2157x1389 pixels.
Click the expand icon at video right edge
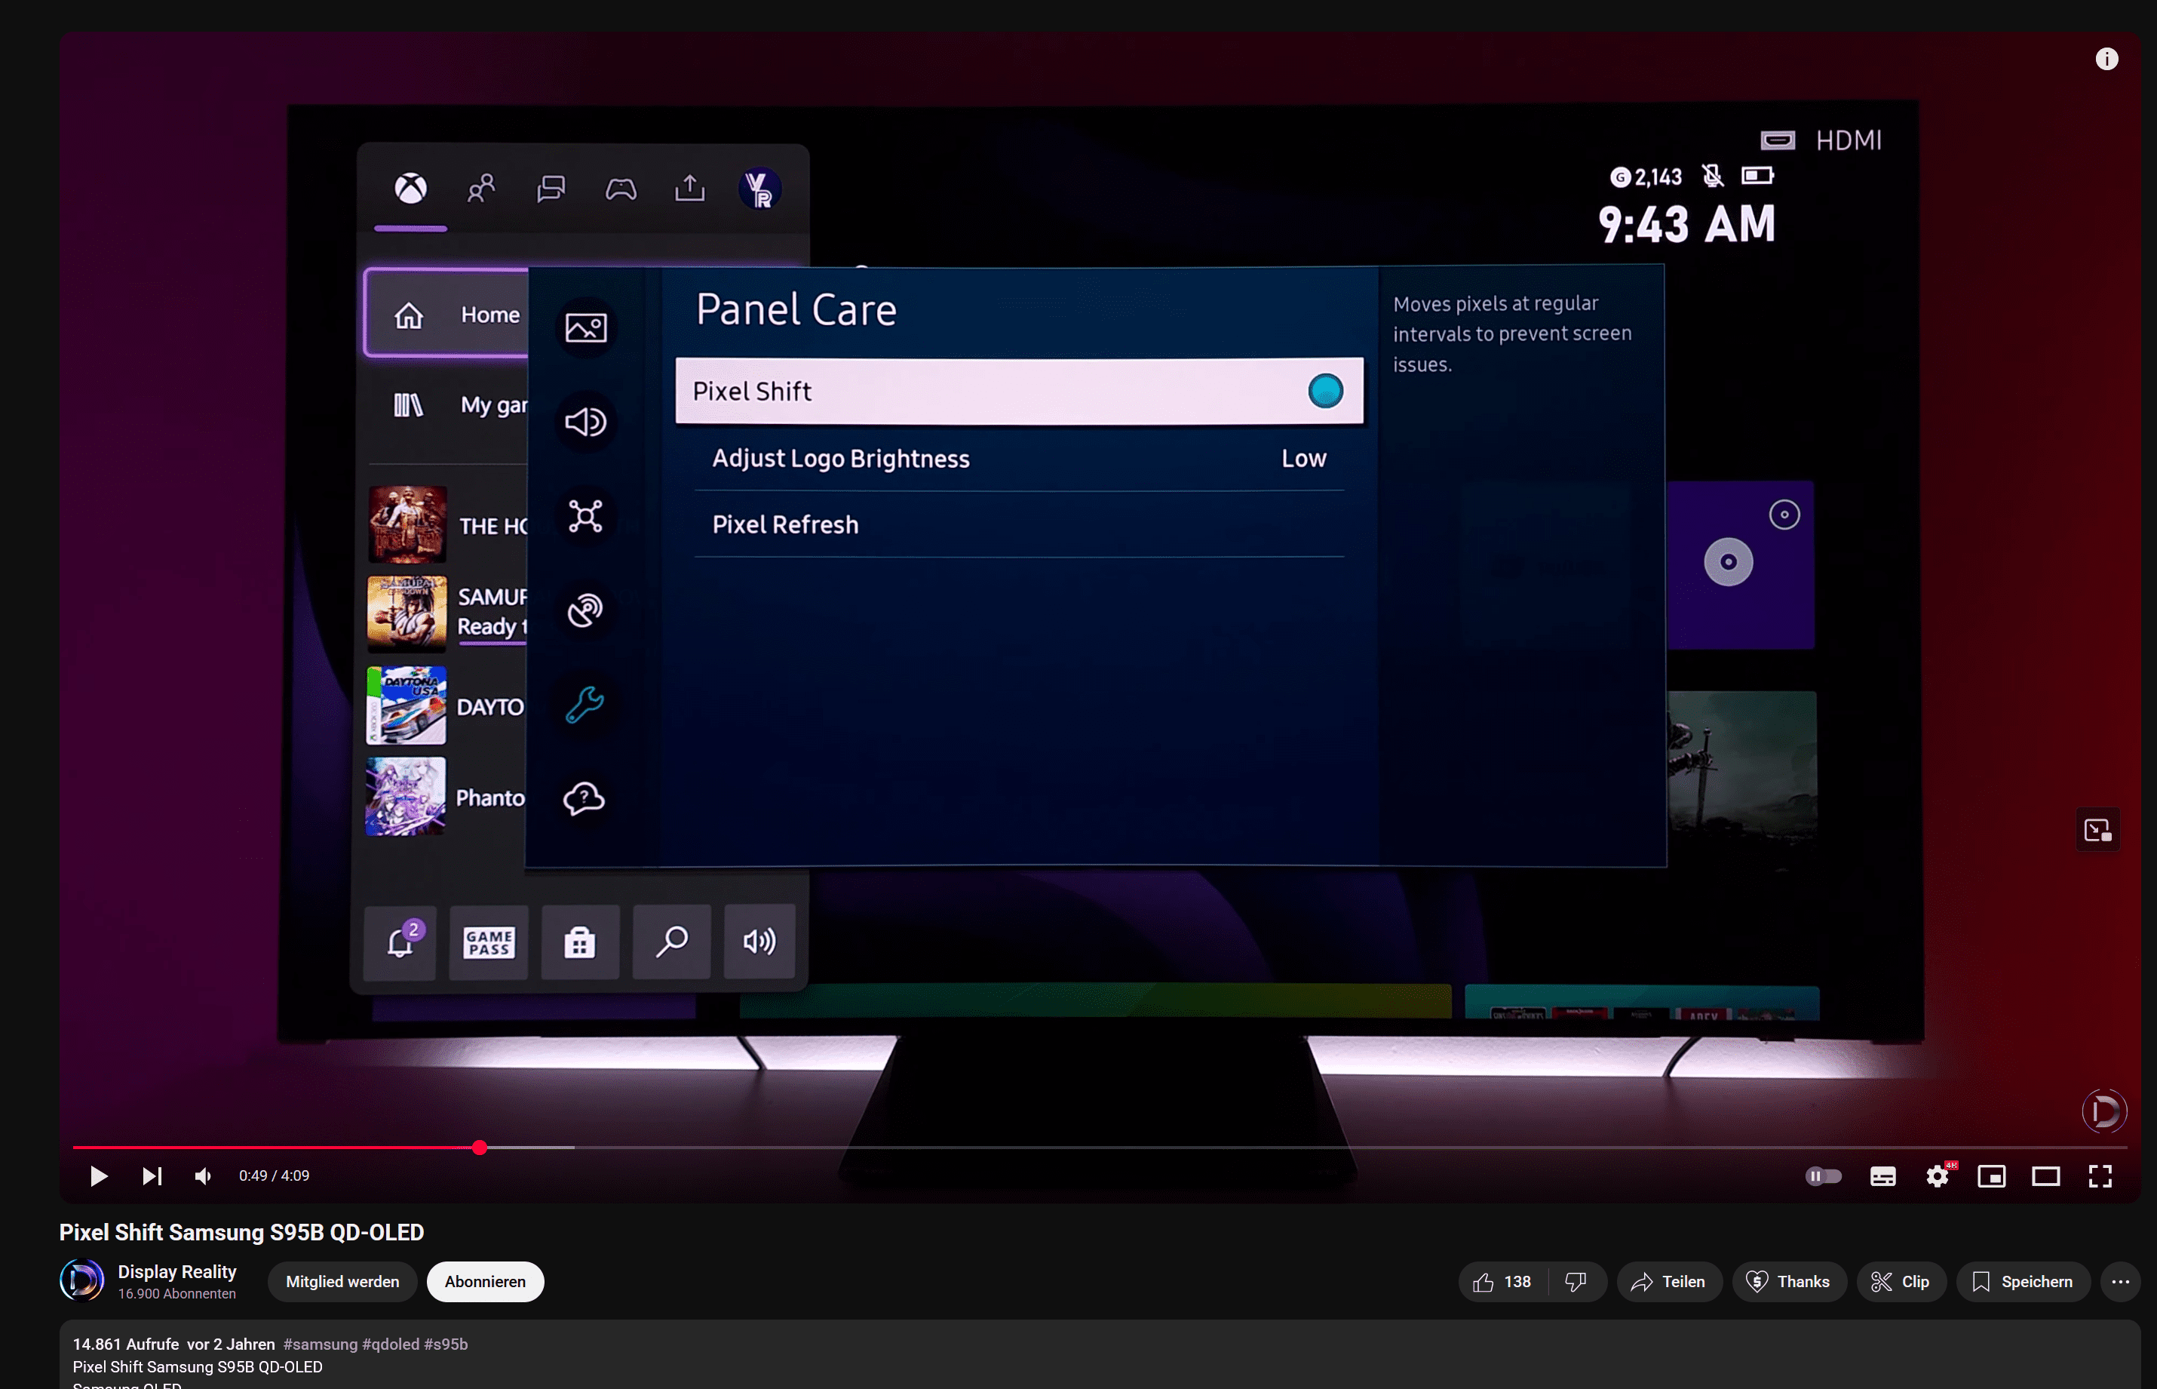click(2097, 829)
